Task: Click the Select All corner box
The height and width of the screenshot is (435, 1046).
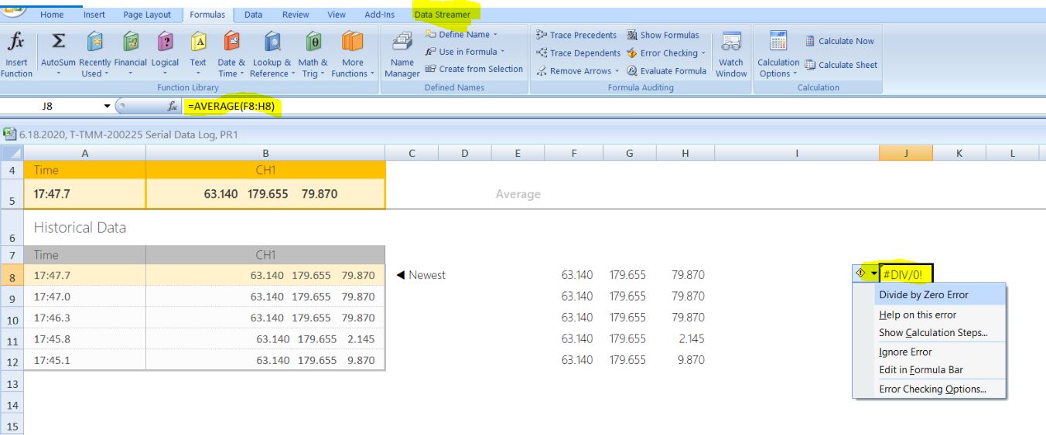Action: (x=12, y=153)
